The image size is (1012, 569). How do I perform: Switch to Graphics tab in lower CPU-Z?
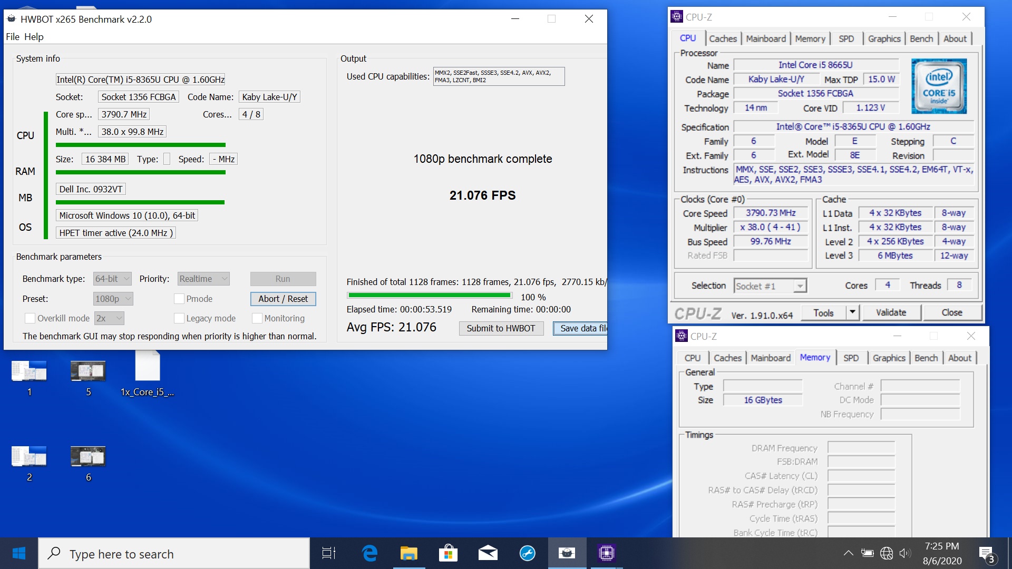(889, 358)
